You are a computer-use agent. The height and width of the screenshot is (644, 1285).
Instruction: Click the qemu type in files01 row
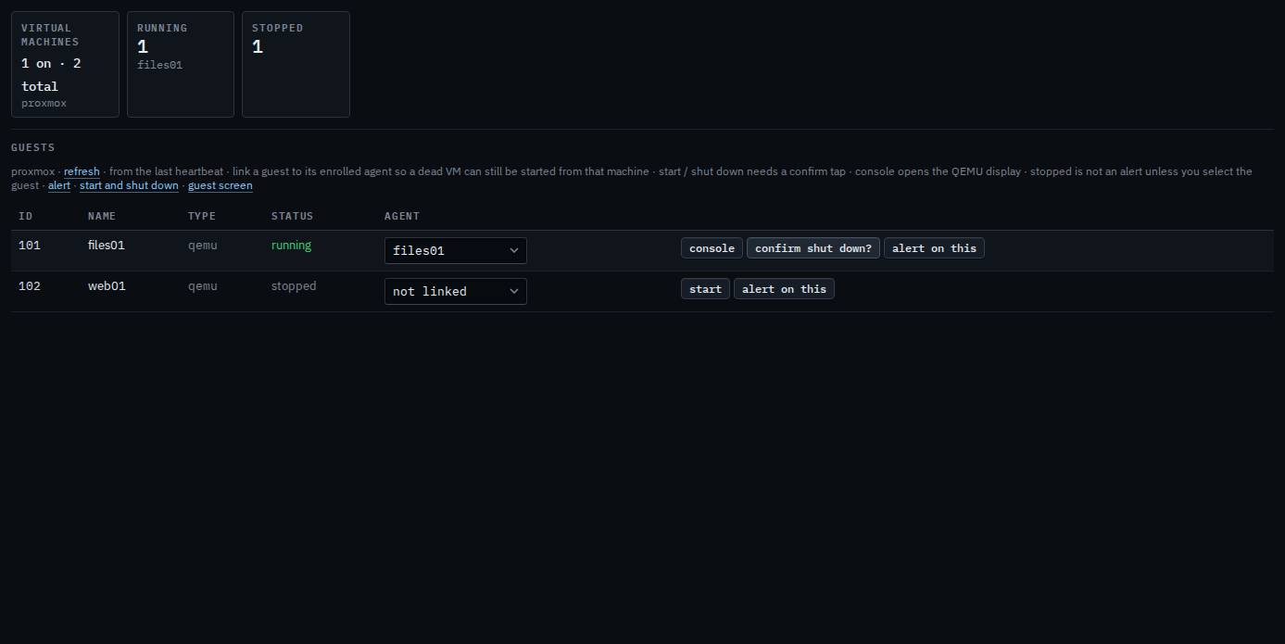pyautogui.click(x=203, y=246)
